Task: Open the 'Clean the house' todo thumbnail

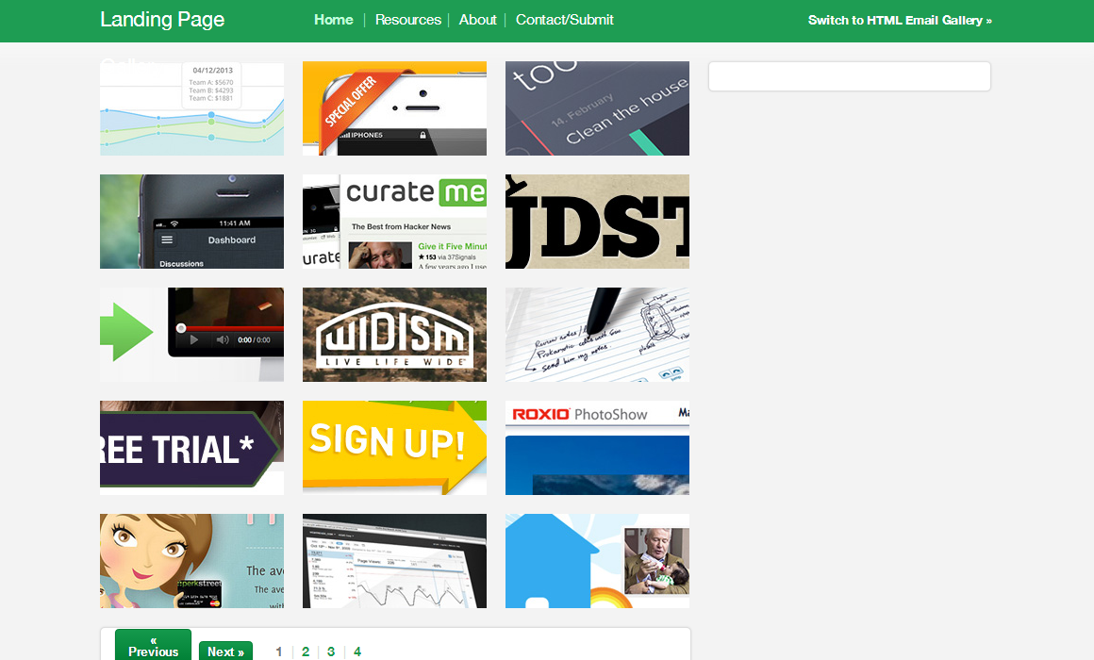Action: pos(597,108)
